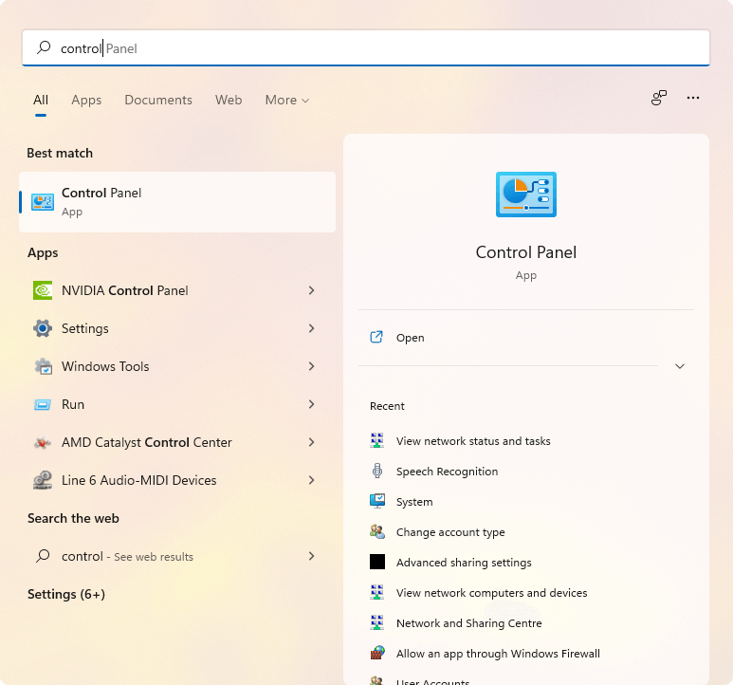Switch to the Documents tab
733x685 pixels.
(x=158, y=100)
